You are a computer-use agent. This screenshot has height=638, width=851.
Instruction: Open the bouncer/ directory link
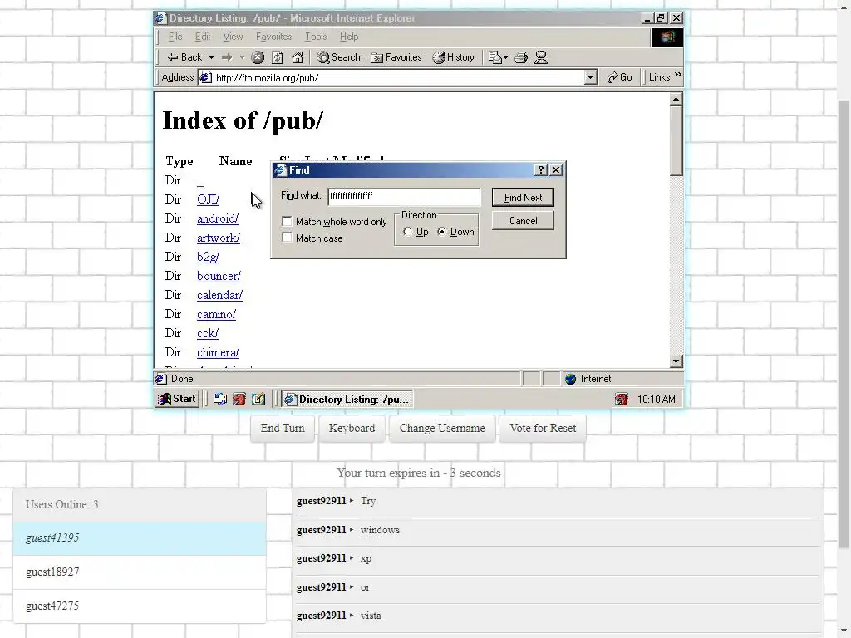(x=219, y=276)
